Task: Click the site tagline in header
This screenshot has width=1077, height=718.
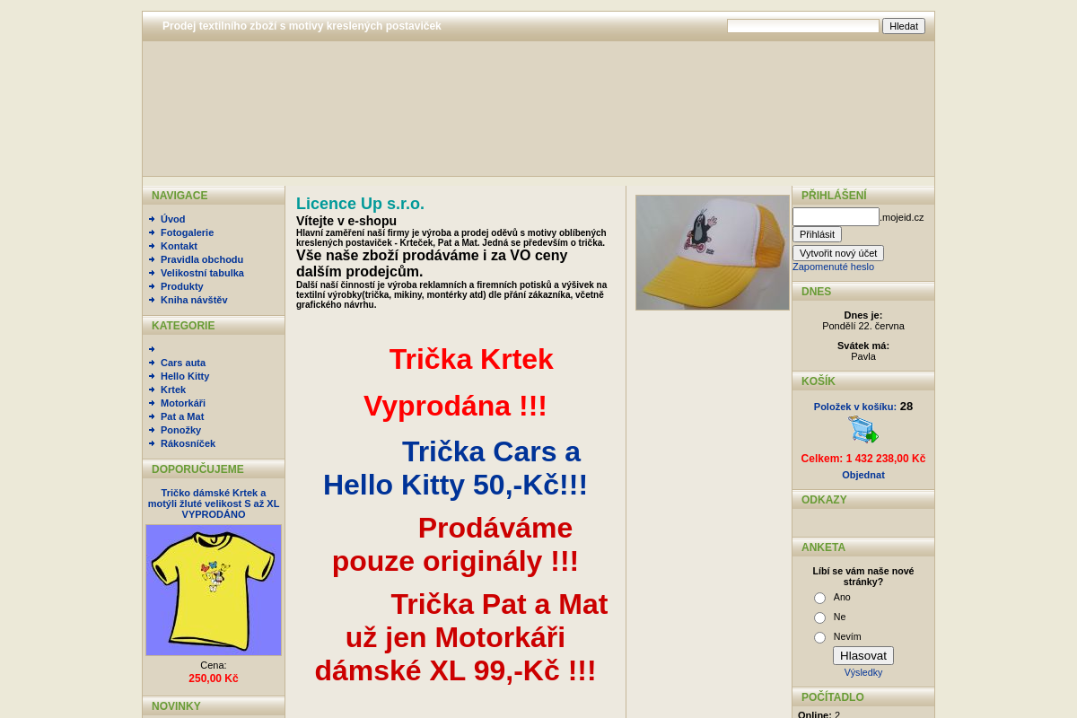Action: 302,26
